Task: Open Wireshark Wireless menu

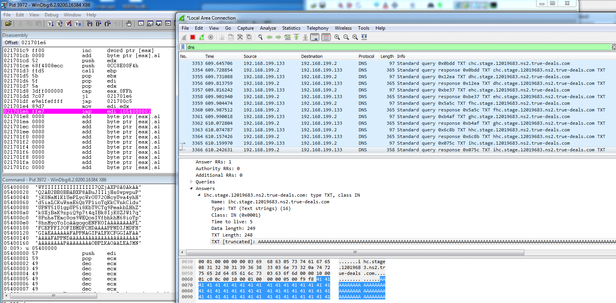Action: pyautogui.click(x=343, y=28)
